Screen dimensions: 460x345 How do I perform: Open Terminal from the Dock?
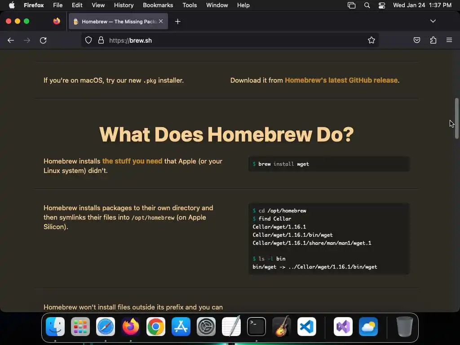click(x=257, y=327)
